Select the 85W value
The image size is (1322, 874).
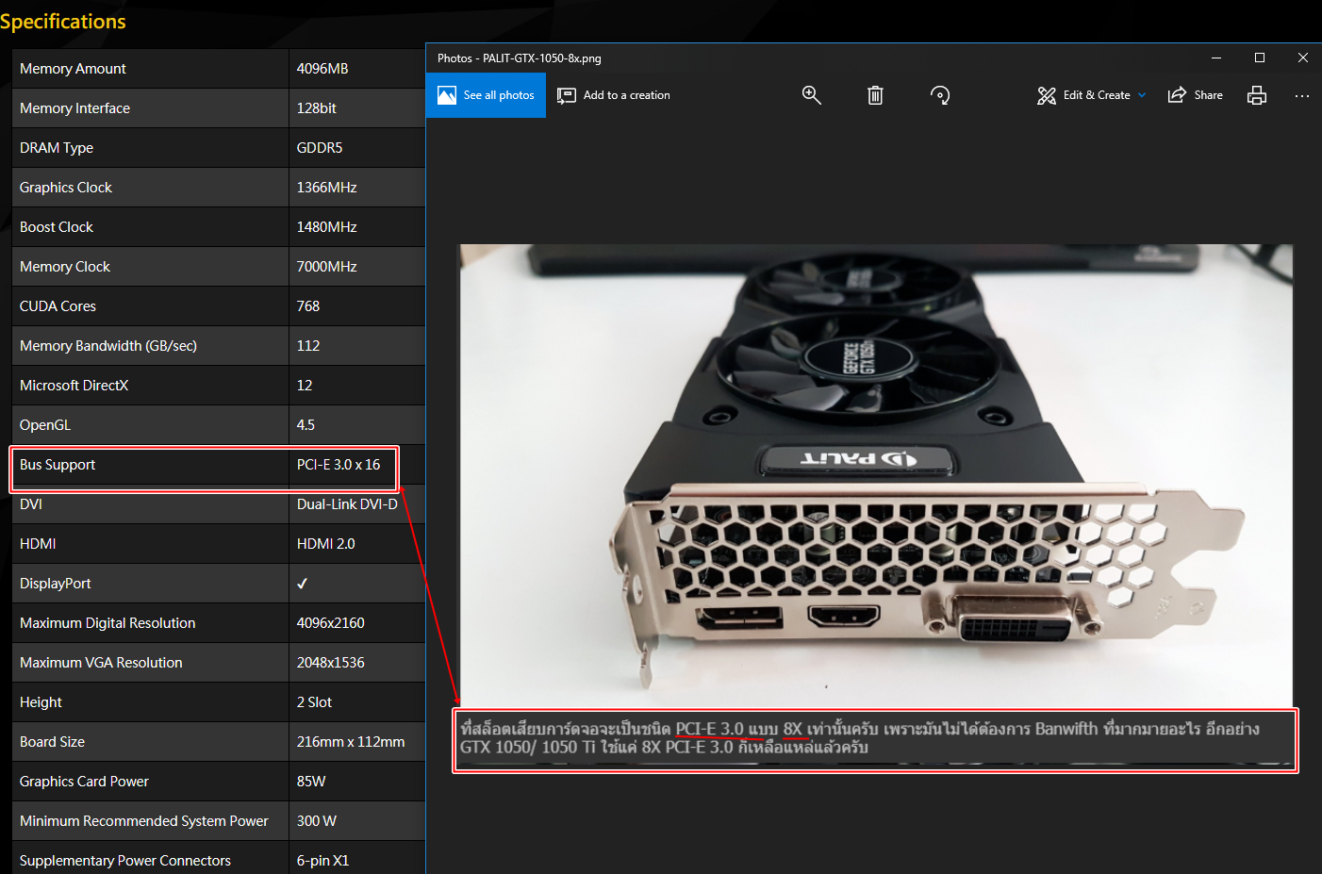311,782
